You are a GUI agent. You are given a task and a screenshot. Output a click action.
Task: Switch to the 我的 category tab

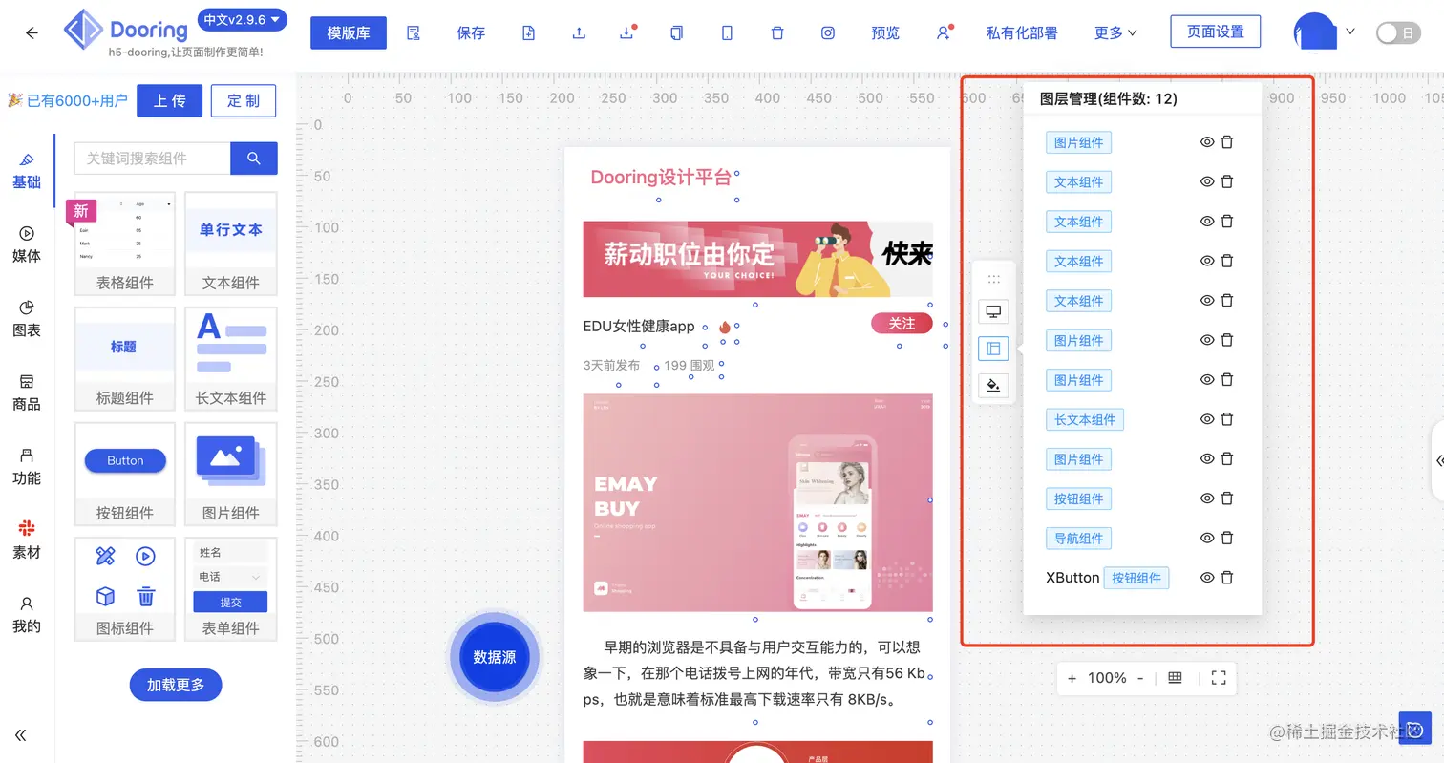27,614
